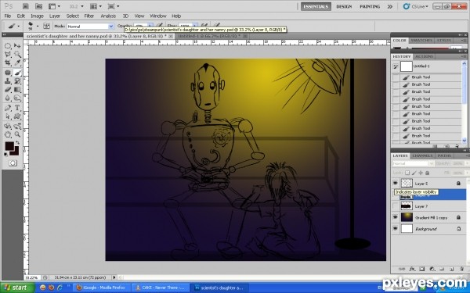Hide the Gradient Fill 1 copy layer

click(396, 217)
